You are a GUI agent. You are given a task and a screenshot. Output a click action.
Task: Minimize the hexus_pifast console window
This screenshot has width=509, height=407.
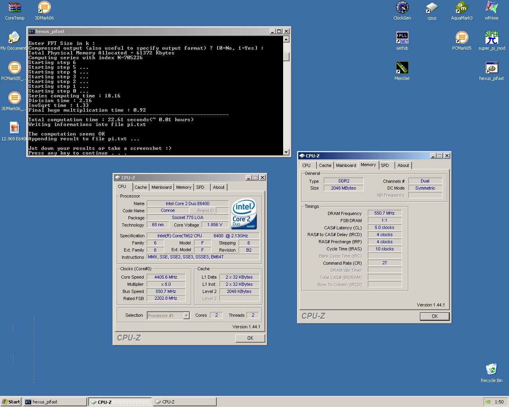272,31
